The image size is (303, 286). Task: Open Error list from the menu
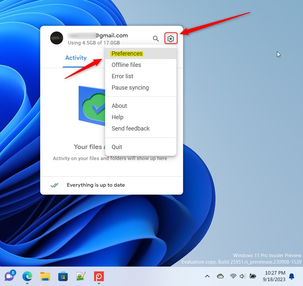coord(122,76)
